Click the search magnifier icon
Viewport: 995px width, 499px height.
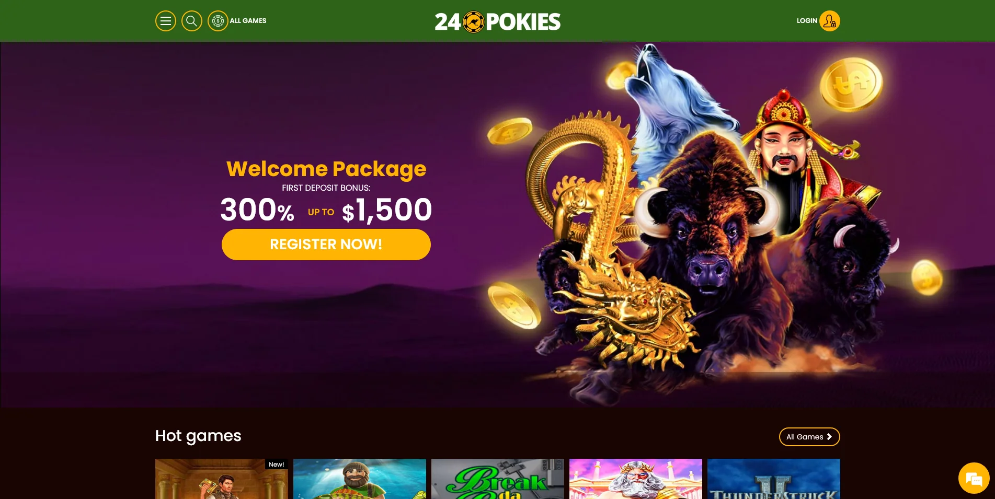pyautogui.click(x=192, y=21)
